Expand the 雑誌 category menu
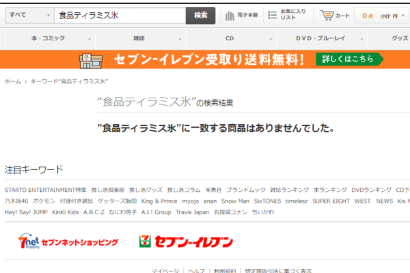 tap(141, 38)
